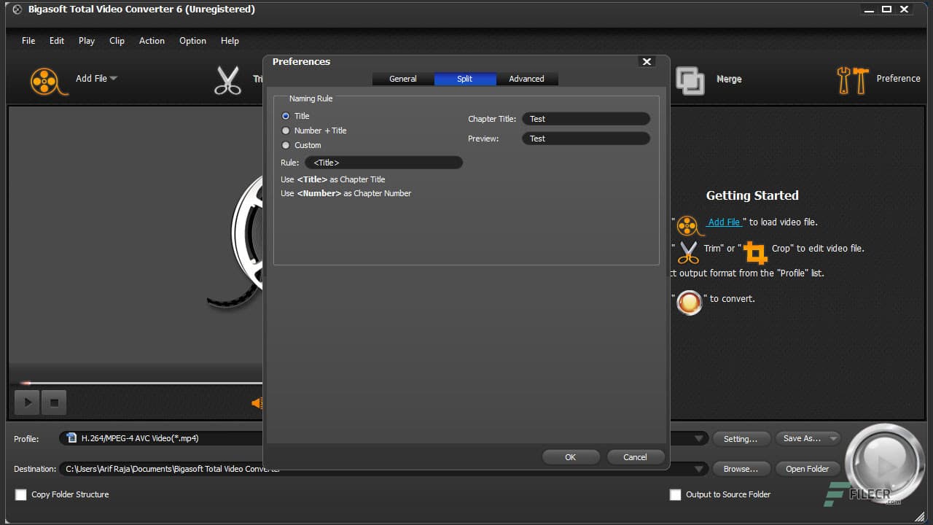Choose Number + Title naming rule

click(286, 130)
